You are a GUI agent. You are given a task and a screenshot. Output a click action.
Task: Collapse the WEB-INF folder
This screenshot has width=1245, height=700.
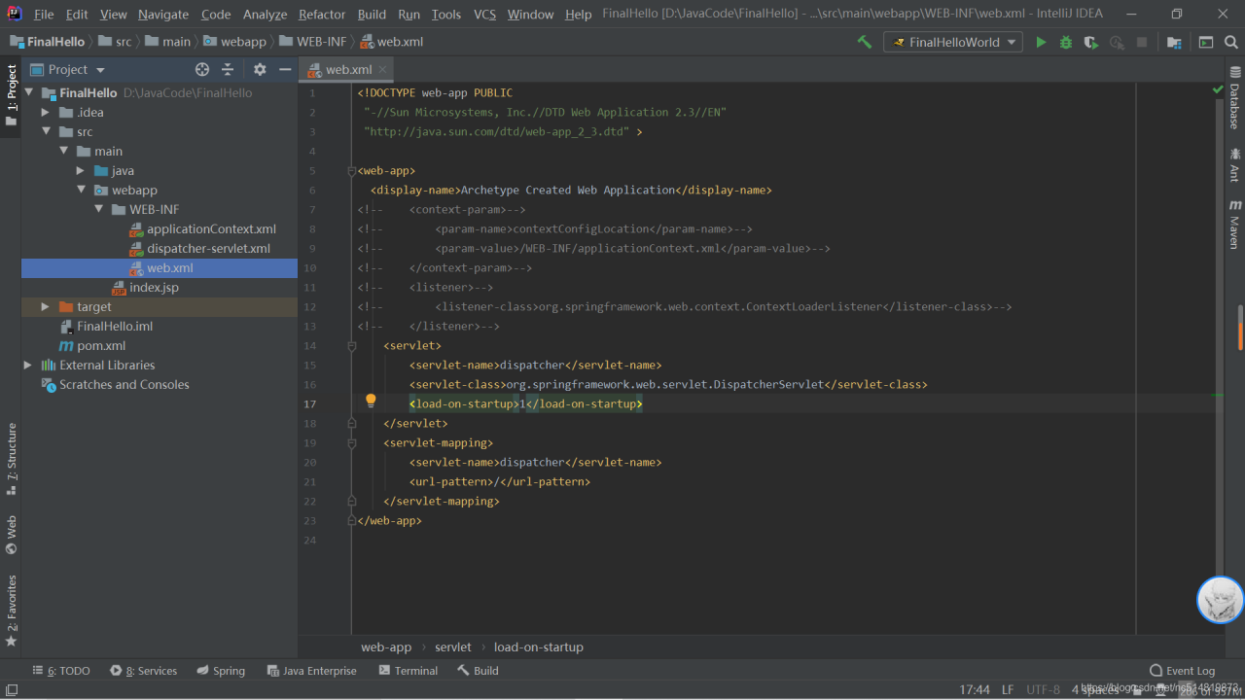click(x=98, y=209)
